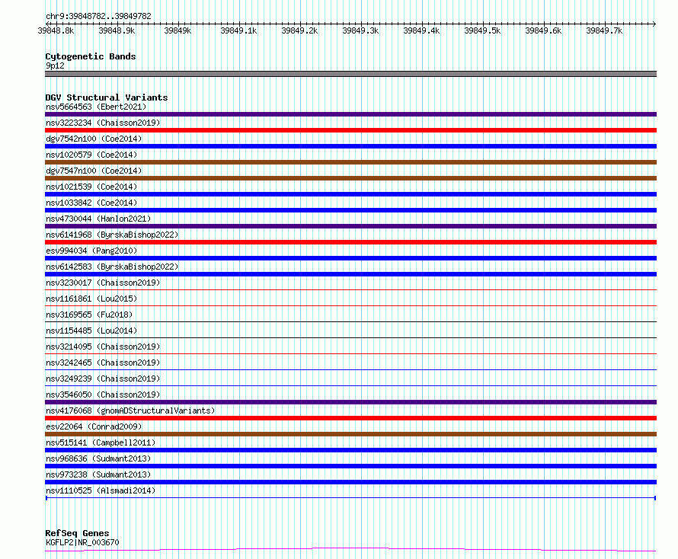The width and height of the screenshot is (678, 559).
Task: Click the nsv3546050 (Chaisson2019) label
Action: (103, 394)
